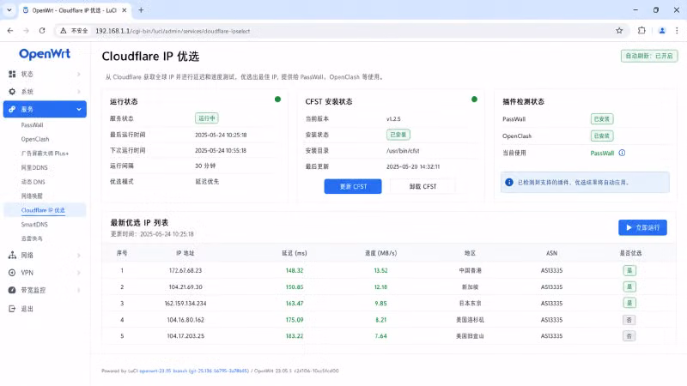Select Cloudflare IP 优选 menu item

[x=43, y=210]
